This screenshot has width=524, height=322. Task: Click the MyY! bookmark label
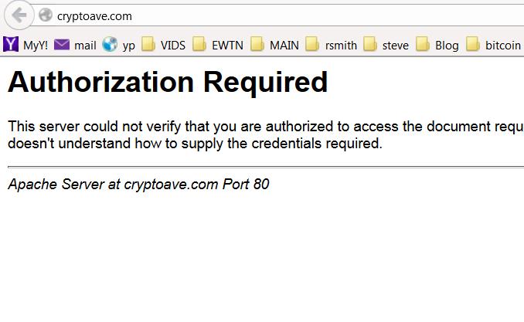pos(36,45)
